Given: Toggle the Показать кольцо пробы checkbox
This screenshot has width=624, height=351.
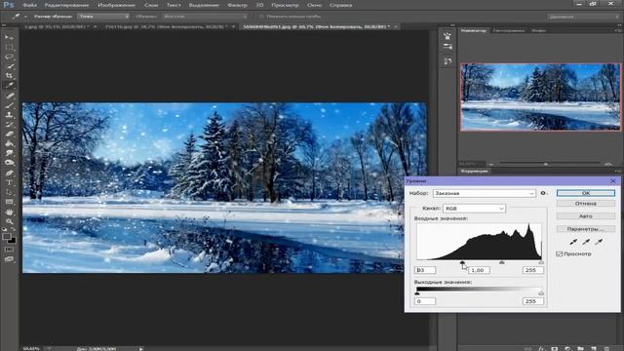Looking at the screenshot, I should (261, 17).
